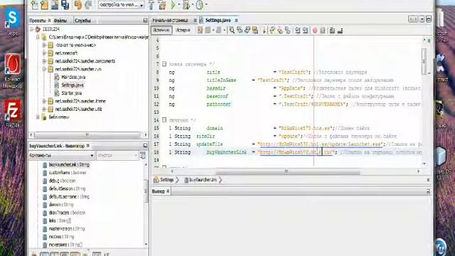Open the red Opera desktop shortcut
The width and height of the screenshot is (455, 256).
coord(13,70)
